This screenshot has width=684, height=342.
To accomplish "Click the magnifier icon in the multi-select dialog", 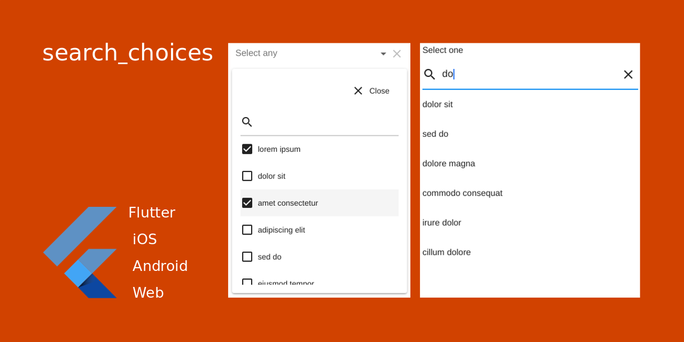I will click(247, 122).
